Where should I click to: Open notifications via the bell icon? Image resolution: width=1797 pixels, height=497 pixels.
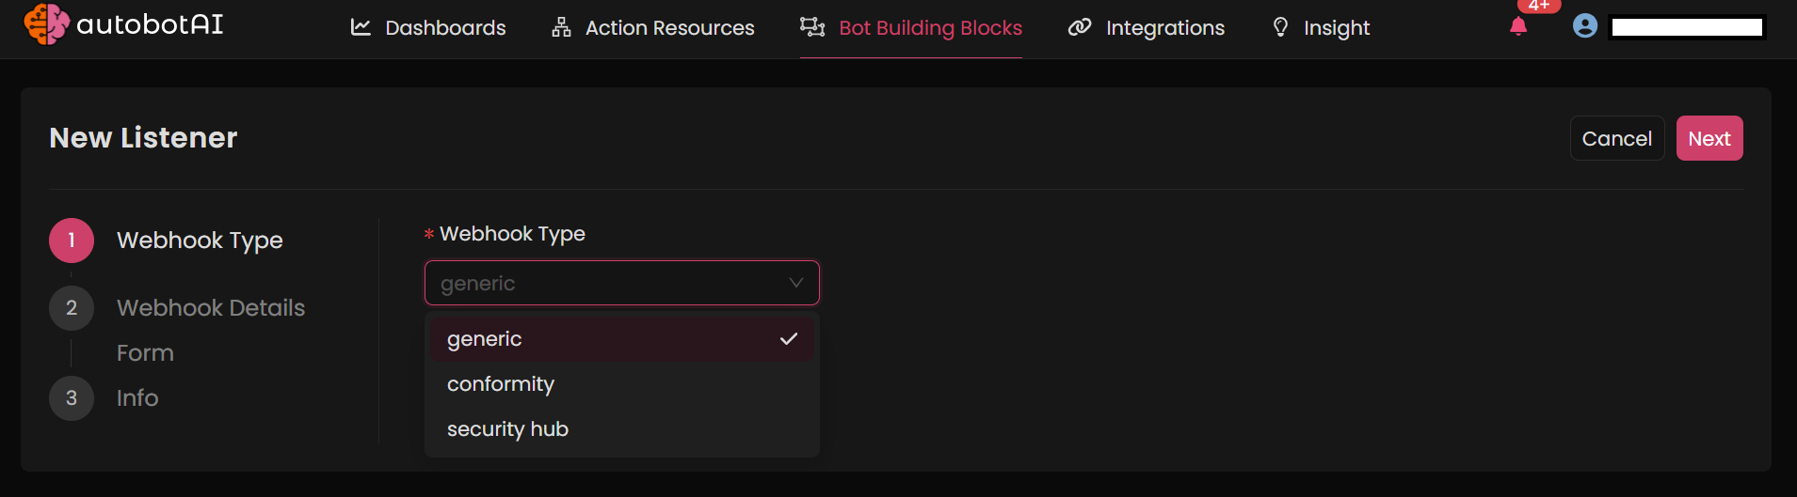point(1518,26)
